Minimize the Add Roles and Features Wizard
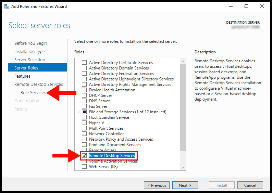 pos(231,7)
